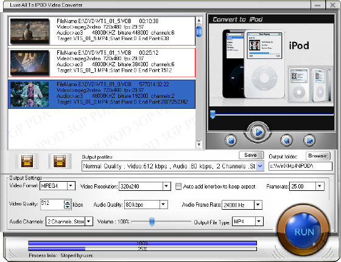Screen dimensions: 341x262
Task: Enable auto add letterbox to keep aspect
Action: pos(178,187)
